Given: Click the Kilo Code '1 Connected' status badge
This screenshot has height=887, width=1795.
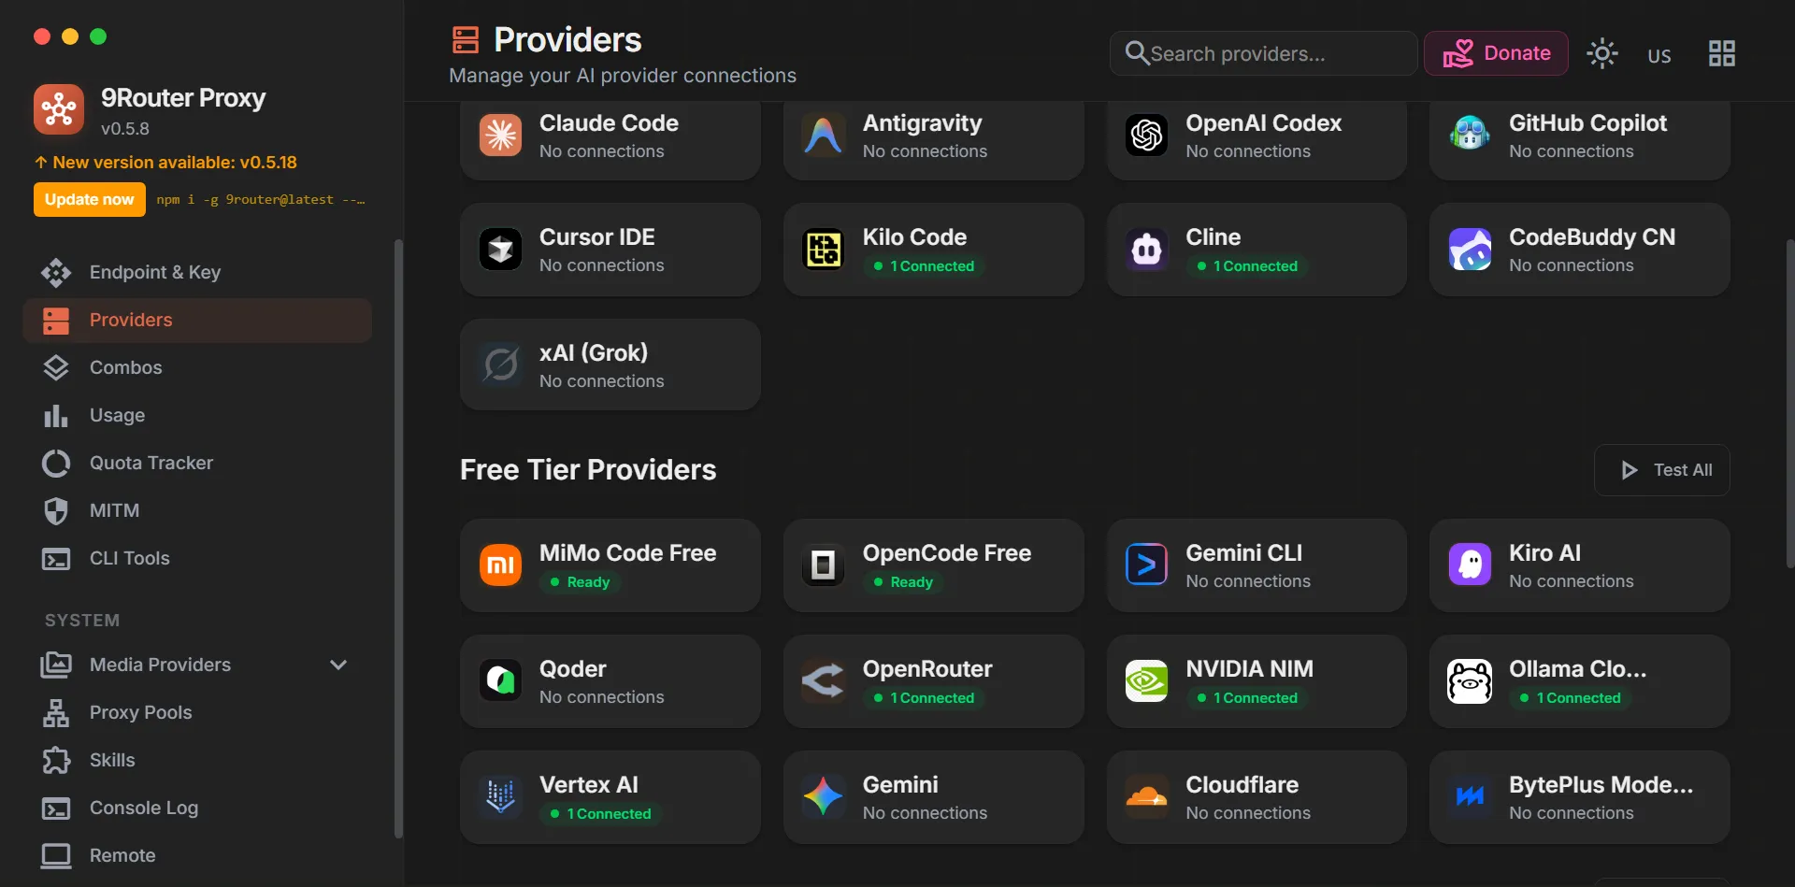Looking at the screenshot, I should click(x=924, y=266).
